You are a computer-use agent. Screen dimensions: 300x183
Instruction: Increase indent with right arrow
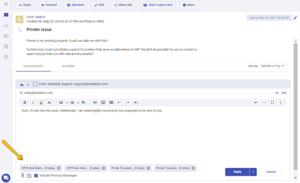tap(127, 102)
